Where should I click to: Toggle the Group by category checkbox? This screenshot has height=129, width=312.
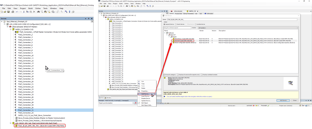pyautogui.click(x=164, y=75)
